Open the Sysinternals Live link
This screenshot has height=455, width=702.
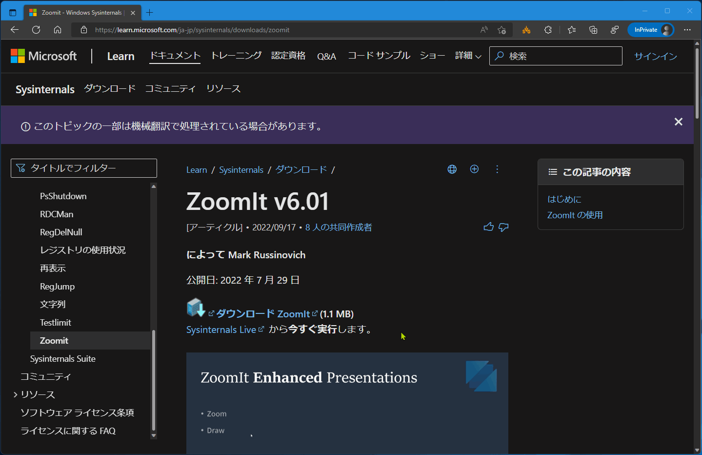pos(221,330)
